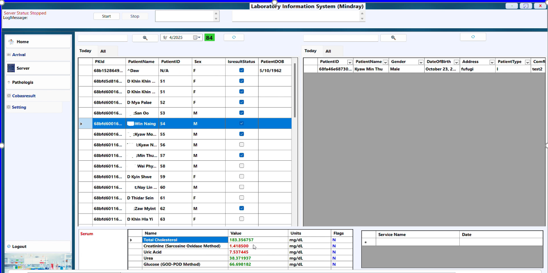Click the Arrival sidebar icon
The image size is (548, 273).
pos(8,55)
